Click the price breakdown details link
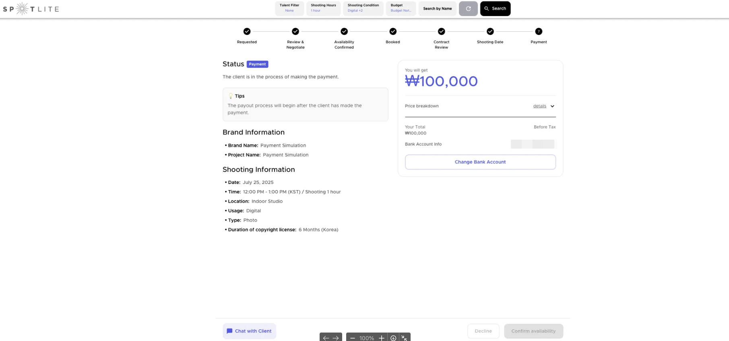This screenshot has height=341, width=729. coord(539,106)
